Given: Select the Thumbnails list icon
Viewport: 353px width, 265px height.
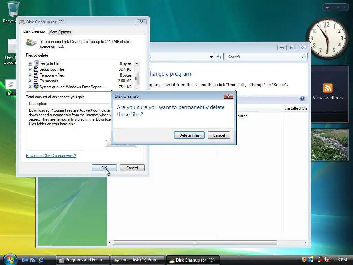Looking at the screenshot, I should coord(36,81).
